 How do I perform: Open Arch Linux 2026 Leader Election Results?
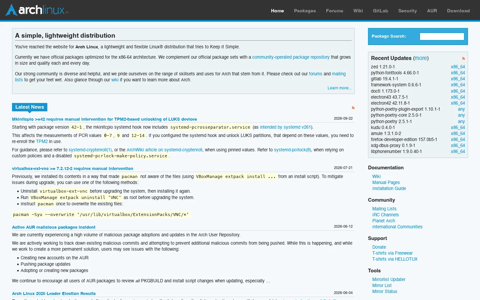click(54, 293)
